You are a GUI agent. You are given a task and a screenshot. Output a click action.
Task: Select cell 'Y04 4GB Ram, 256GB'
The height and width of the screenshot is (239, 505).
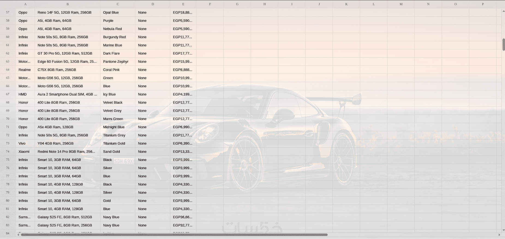click(x=68, y=143)
